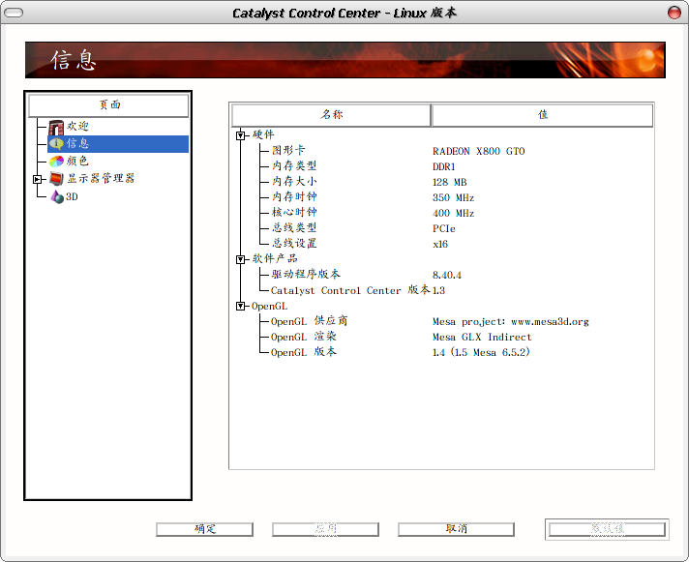Click the 内存时钟 row label
Image resolution: width=689 pixels, height=562 pixels.
[x=294, y=196]
